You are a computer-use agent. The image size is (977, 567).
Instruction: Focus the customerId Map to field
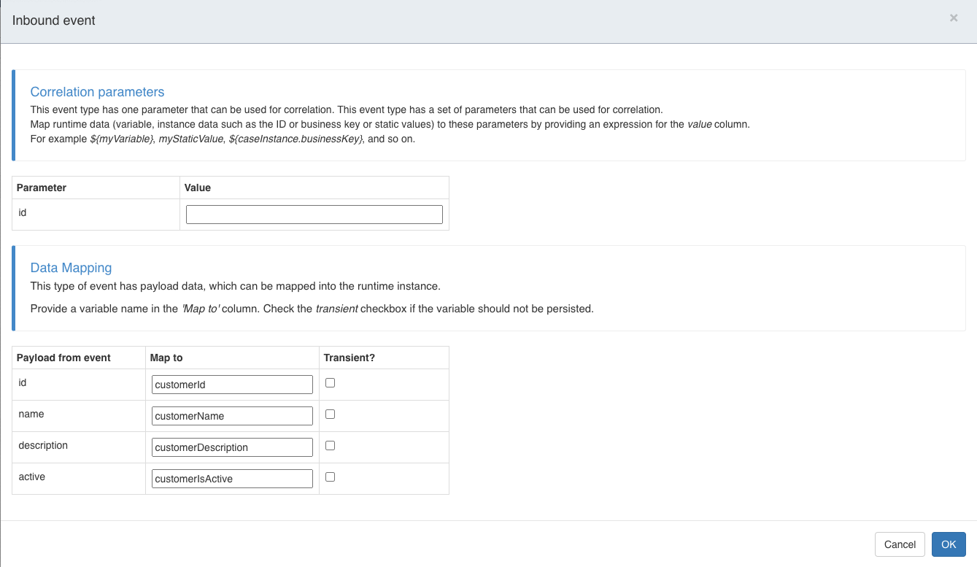point(232,385)
